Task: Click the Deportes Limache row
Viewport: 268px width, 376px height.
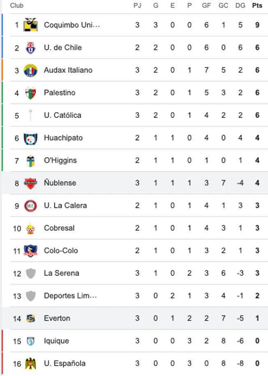Action: (x=134, y=295)
